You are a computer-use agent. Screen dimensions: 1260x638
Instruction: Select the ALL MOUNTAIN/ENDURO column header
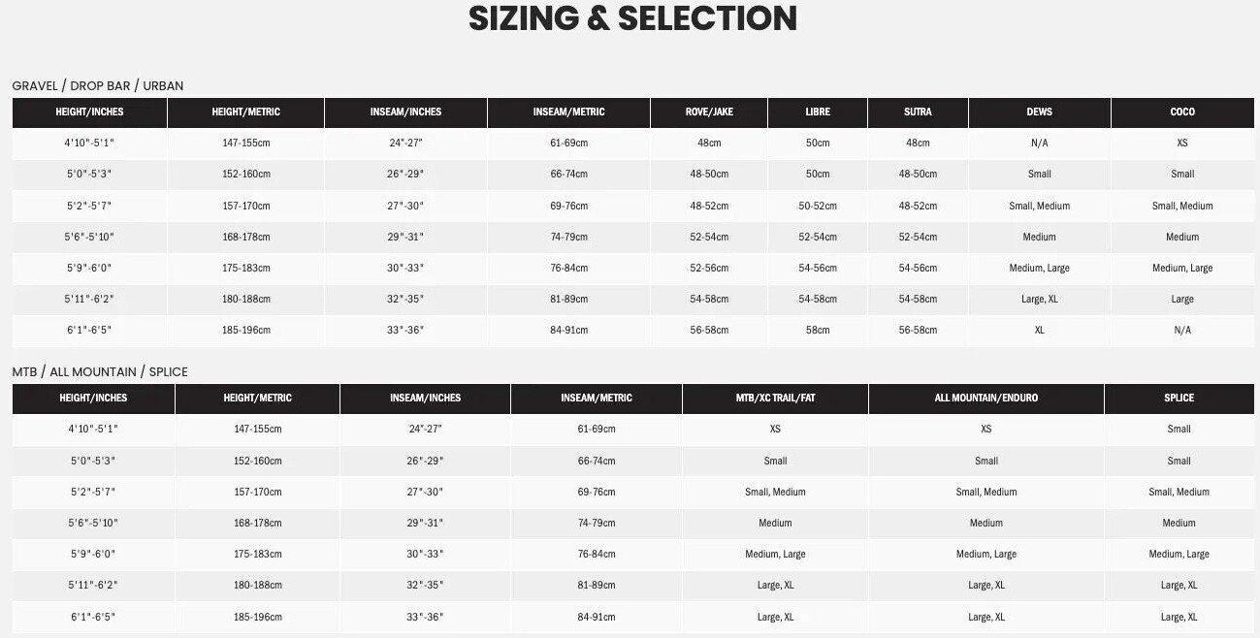tap(986, 399)
